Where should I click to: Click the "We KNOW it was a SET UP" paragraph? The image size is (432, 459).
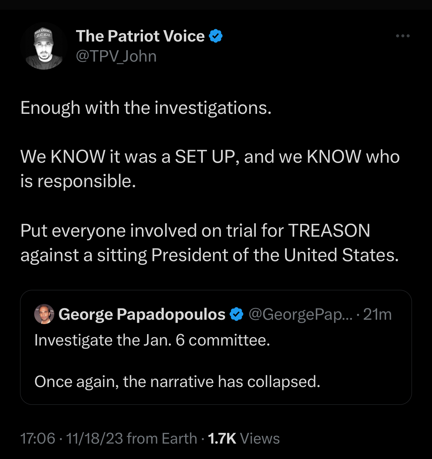coord(210,168)
